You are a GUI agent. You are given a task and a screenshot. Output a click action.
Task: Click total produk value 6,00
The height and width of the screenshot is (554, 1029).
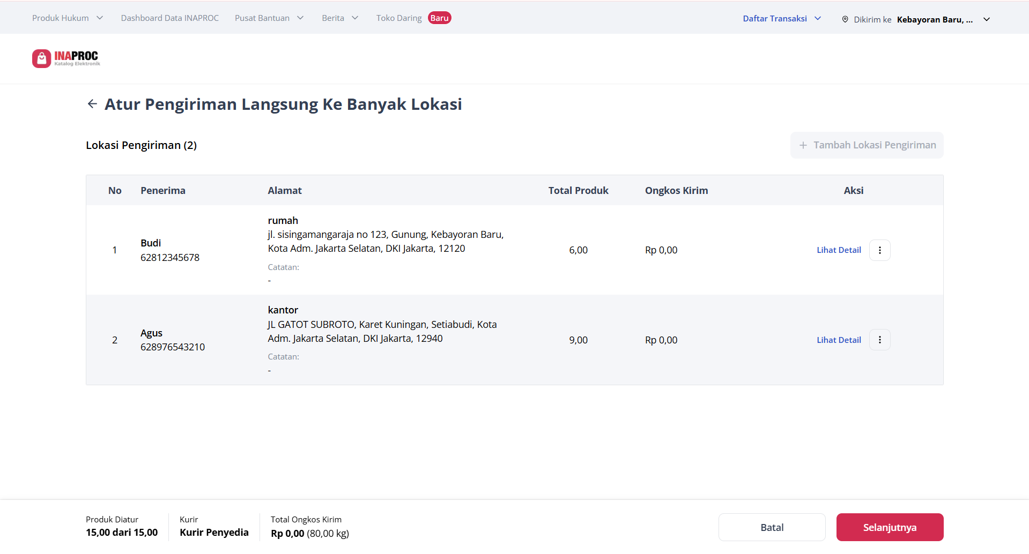[578, 250]
